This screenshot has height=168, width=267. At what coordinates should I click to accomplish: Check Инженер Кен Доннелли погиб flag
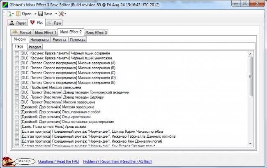click(x=17, y=141)
